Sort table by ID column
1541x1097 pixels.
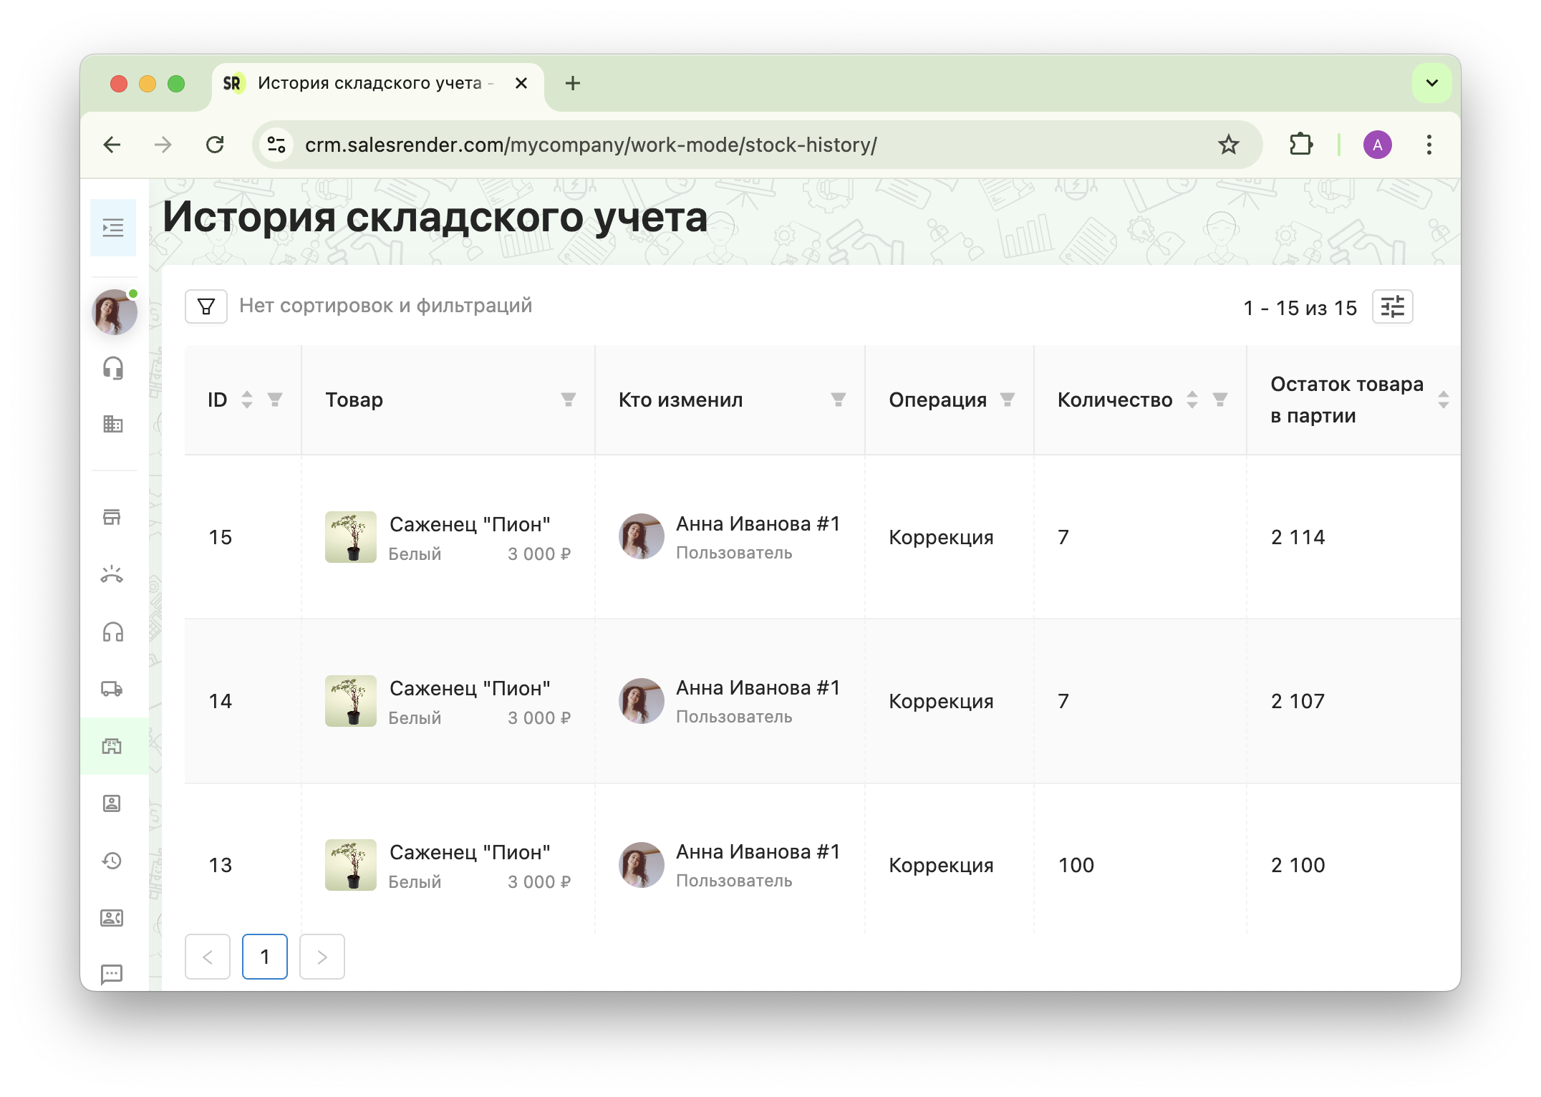[247, 400]
